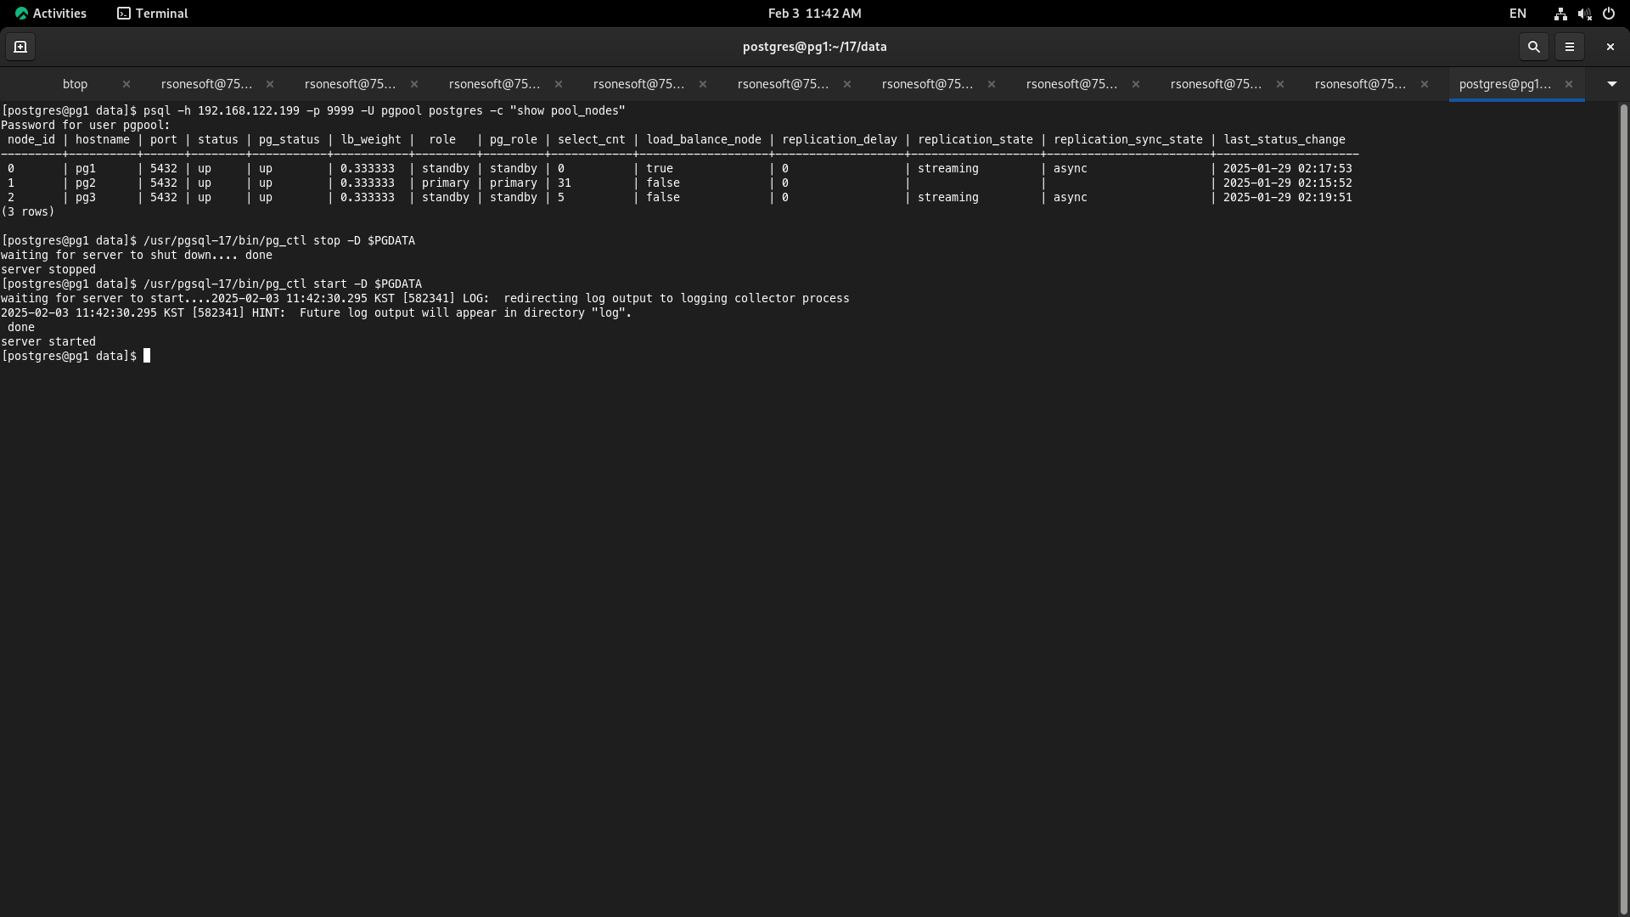Click the volume speaker icon
The image size is (1630, 917).
point(1583,14)
